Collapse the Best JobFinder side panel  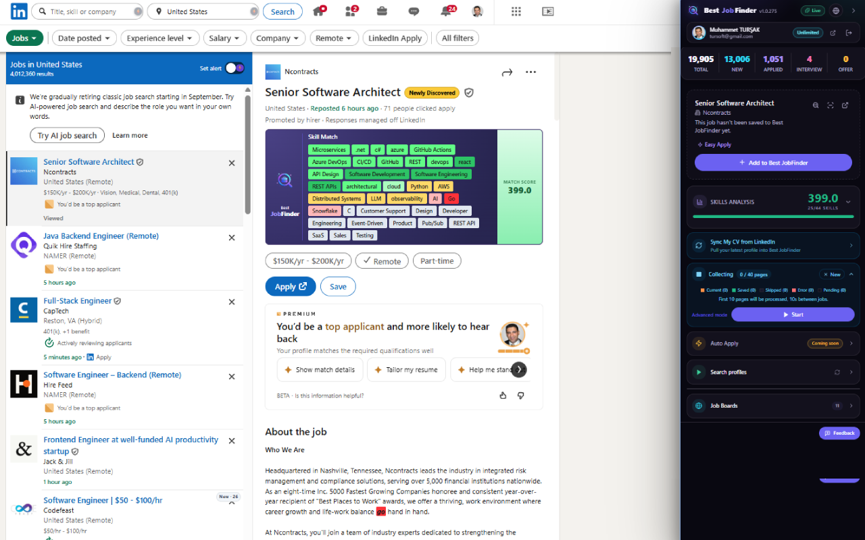[x=854, y=11]
